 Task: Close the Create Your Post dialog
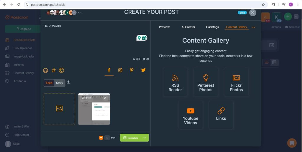[x=253, y=13]
